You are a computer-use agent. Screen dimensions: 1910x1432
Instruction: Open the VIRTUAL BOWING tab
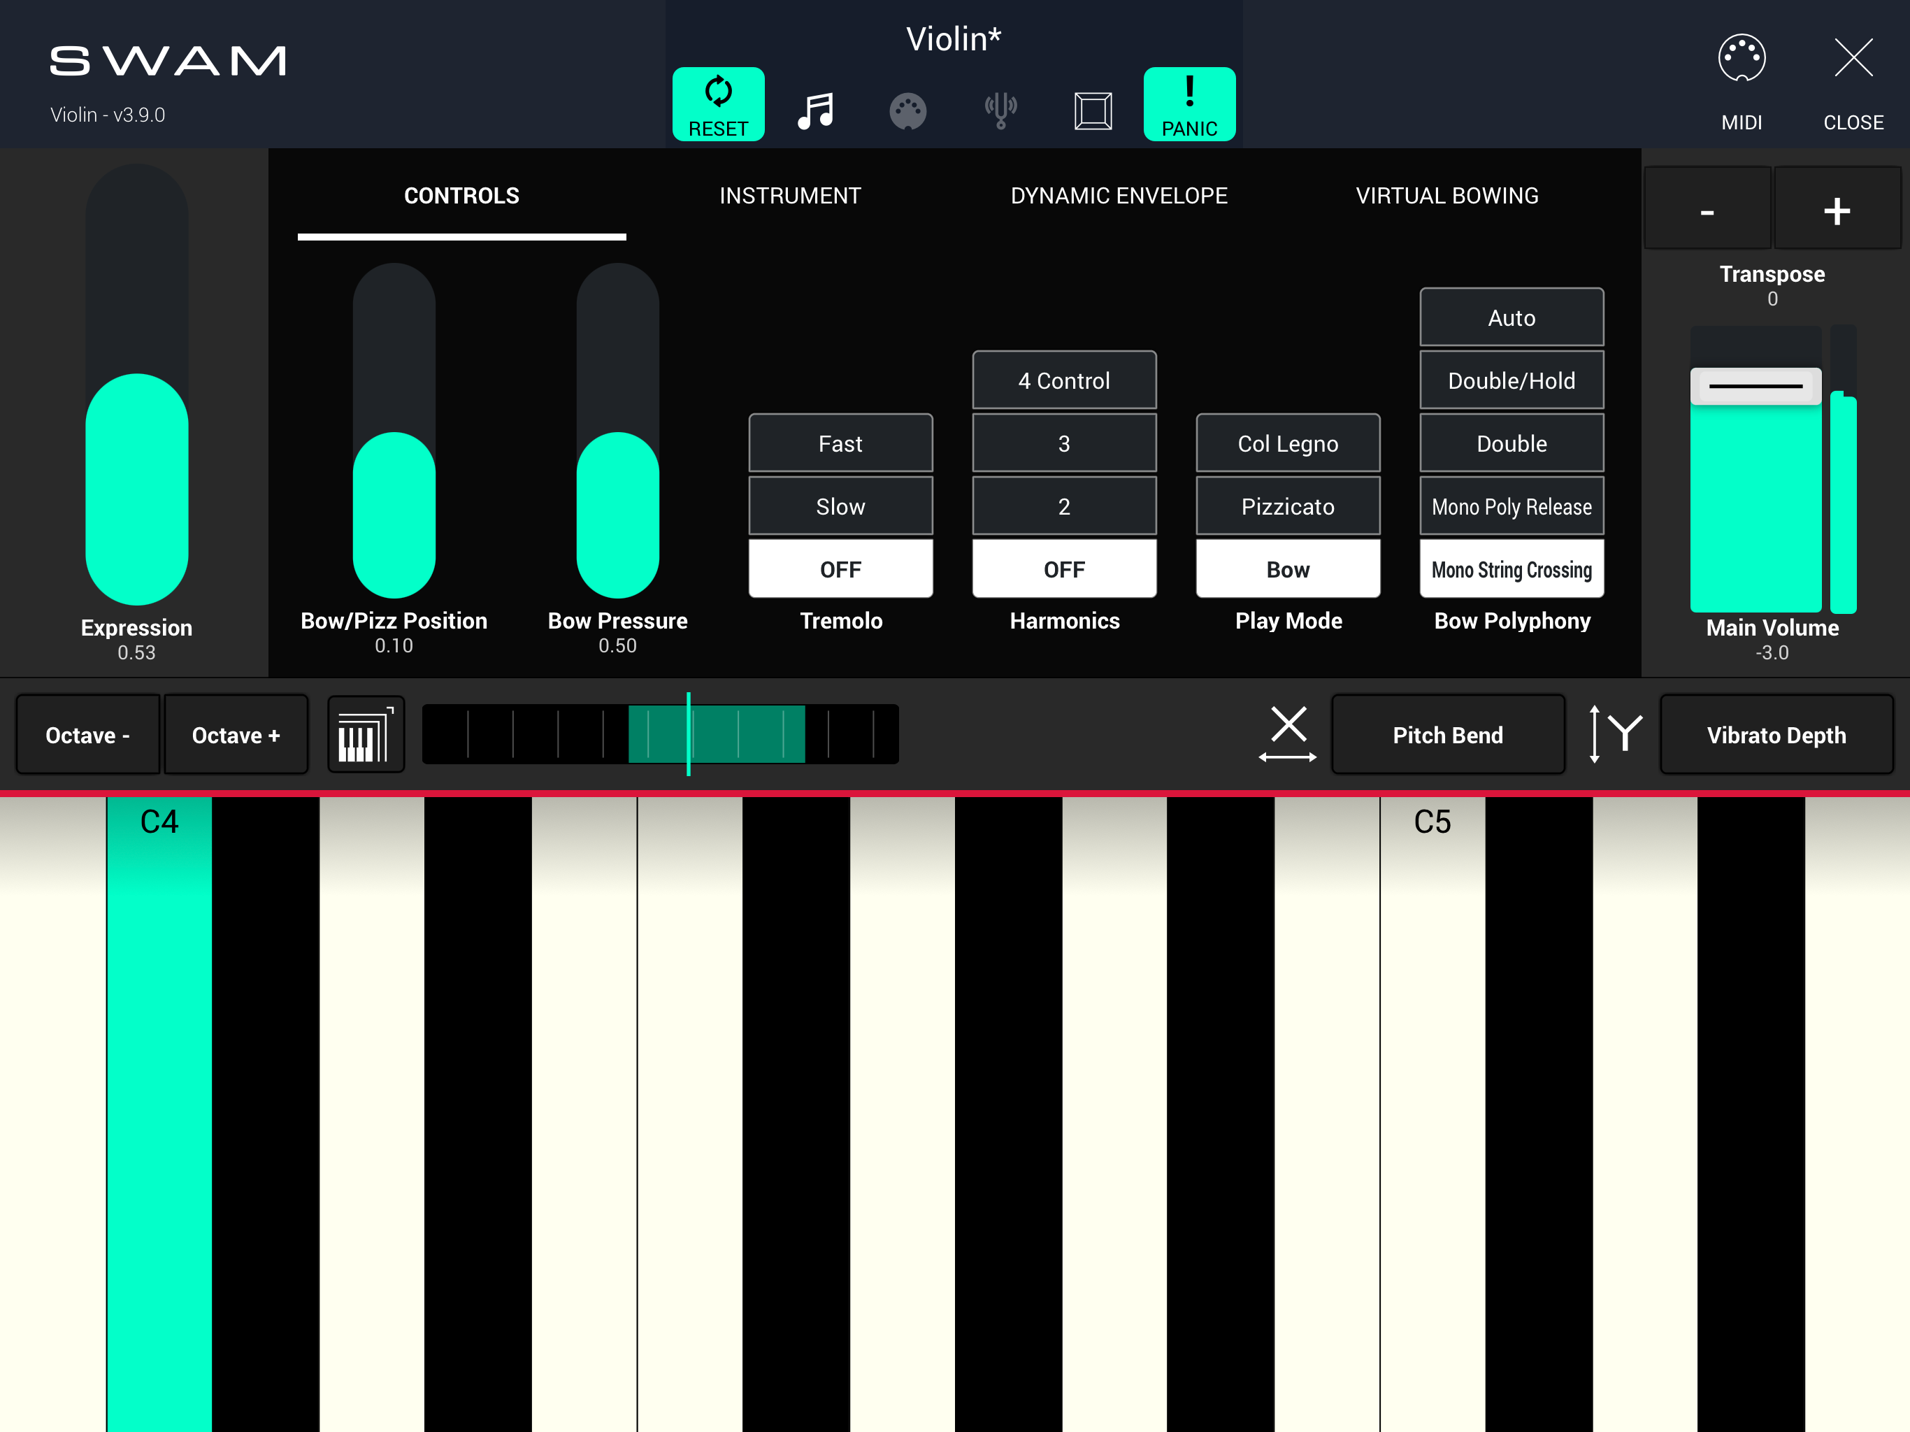1447,196
